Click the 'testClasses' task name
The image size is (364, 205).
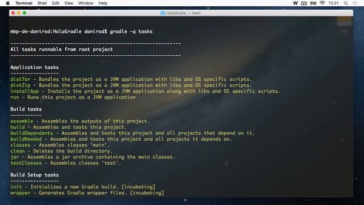click(26, 163)
